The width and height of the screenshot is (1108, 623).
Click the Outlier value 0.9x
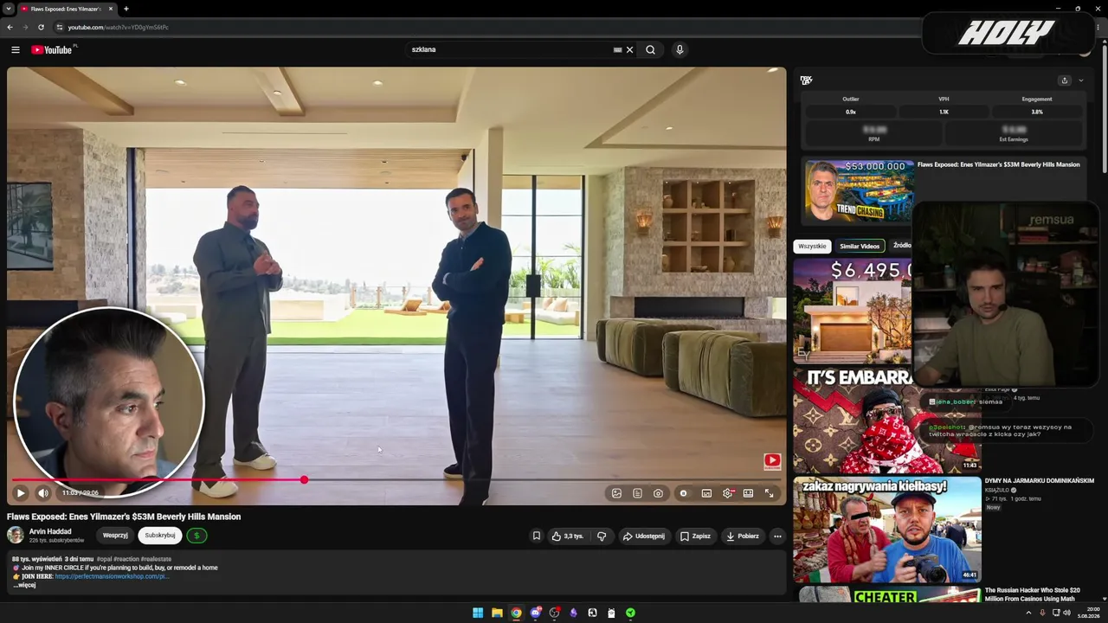[x=850, y=112]
